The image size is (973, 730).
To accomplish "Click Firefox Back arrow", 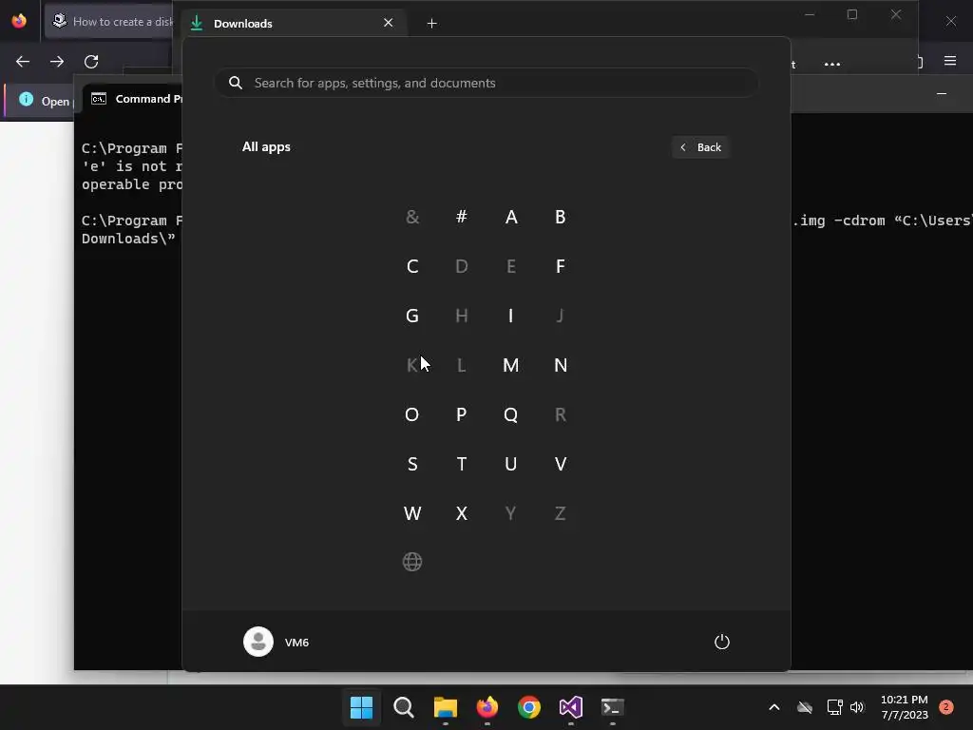I will click(23, 62).
